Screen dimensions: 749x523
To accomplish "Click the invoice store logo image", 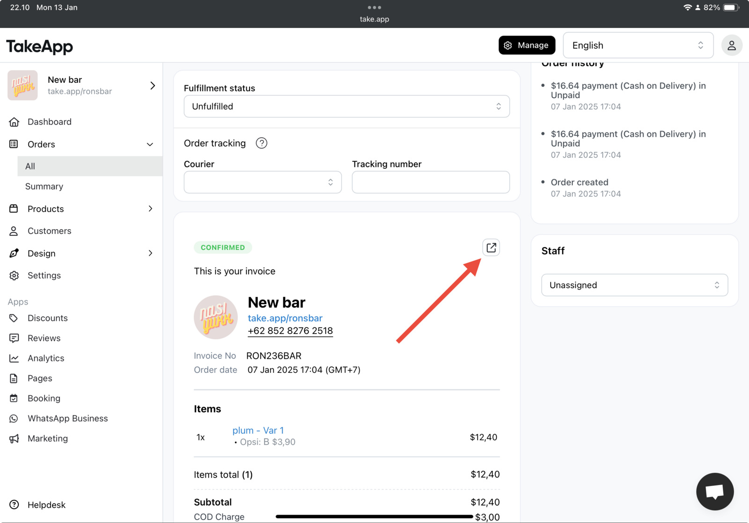I will tap(216, 317).
